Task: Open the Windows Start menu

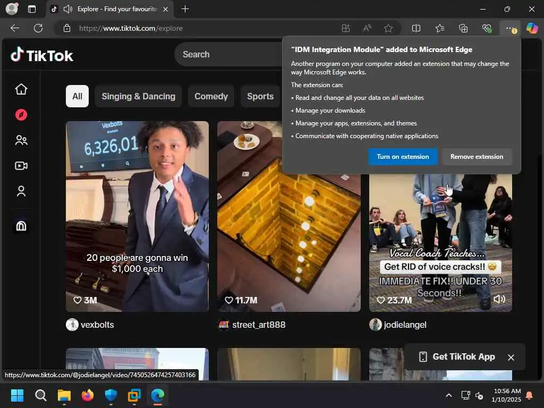Action: tap(17, 395)
